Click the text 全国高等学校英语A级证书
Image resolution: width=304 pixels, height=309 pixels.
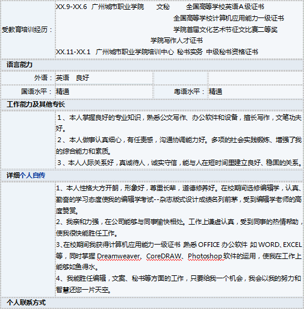coord(225,7)
